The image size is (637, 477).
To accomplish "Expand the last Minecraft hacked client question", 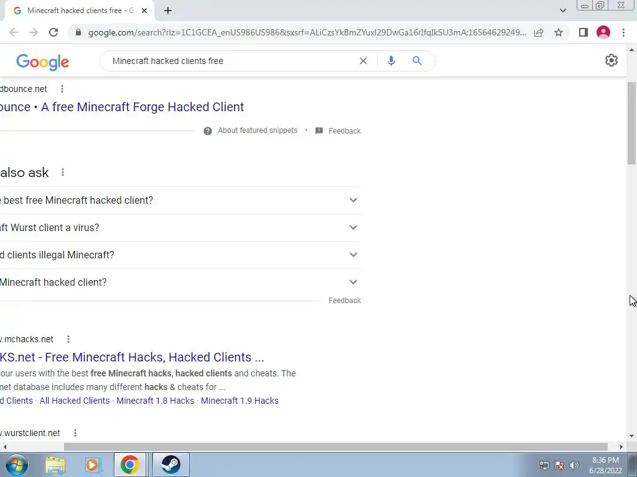I will pos(180,283).
